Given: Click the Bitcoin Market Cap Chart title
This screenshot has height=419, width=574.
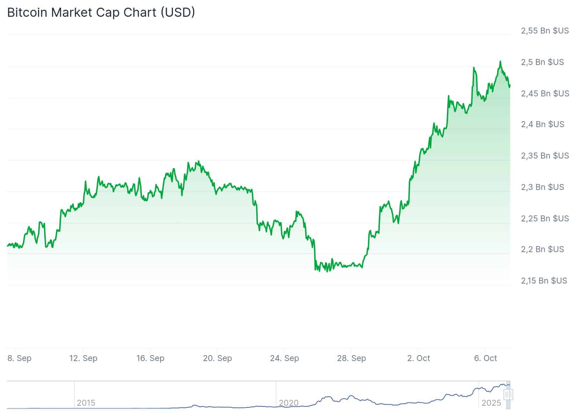Looking at the screenshot, I should (101, 12).
